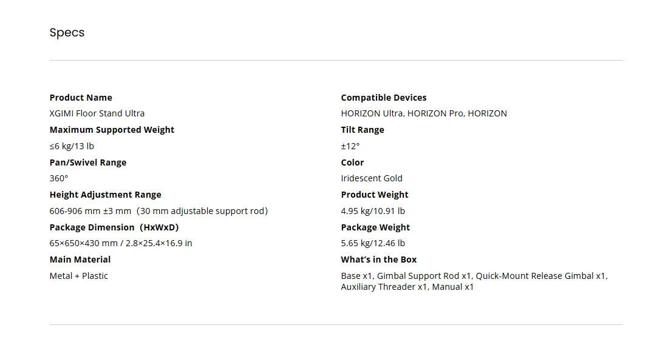The height and width of the screenshot is (345, 668).
Task: Click the Pan/Swivel Range label
Action: click(88, 162)
